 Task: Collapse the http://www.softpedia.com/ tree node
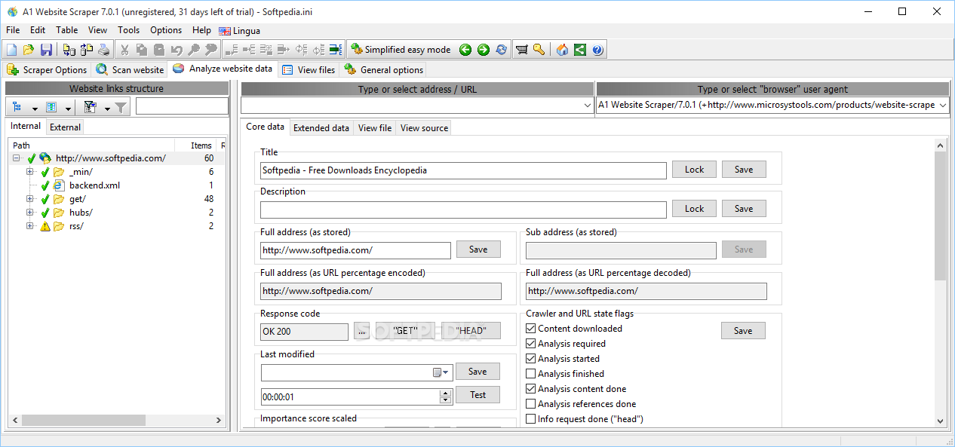click(x=17, y=158)
